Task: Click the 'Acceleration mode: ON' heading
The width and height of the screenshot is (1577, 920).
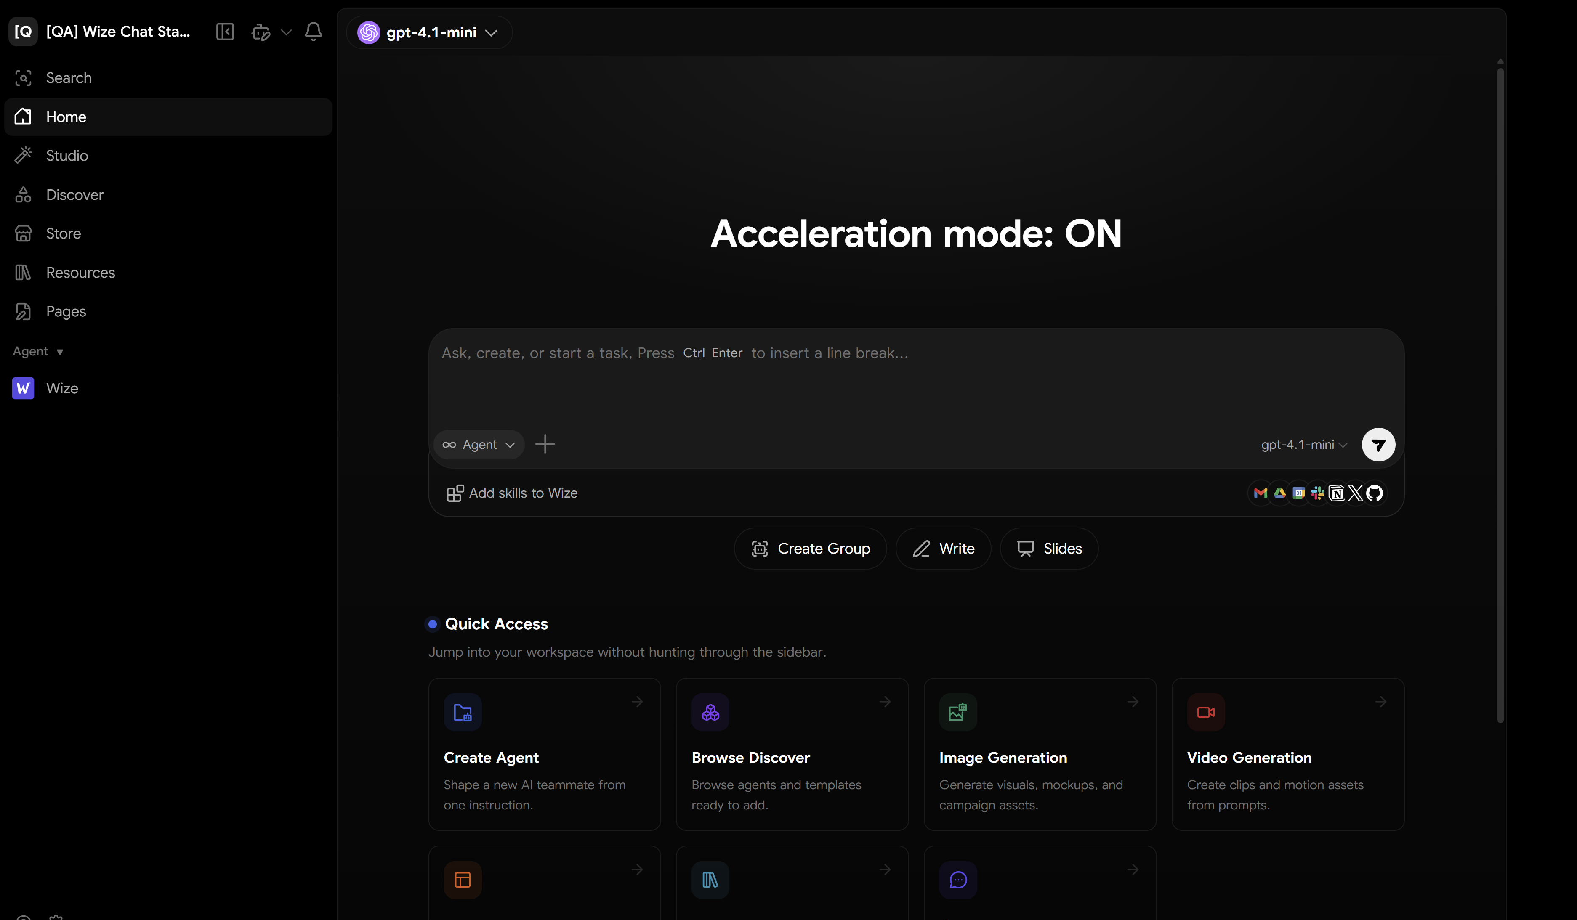Action: (x=916, y=233)
